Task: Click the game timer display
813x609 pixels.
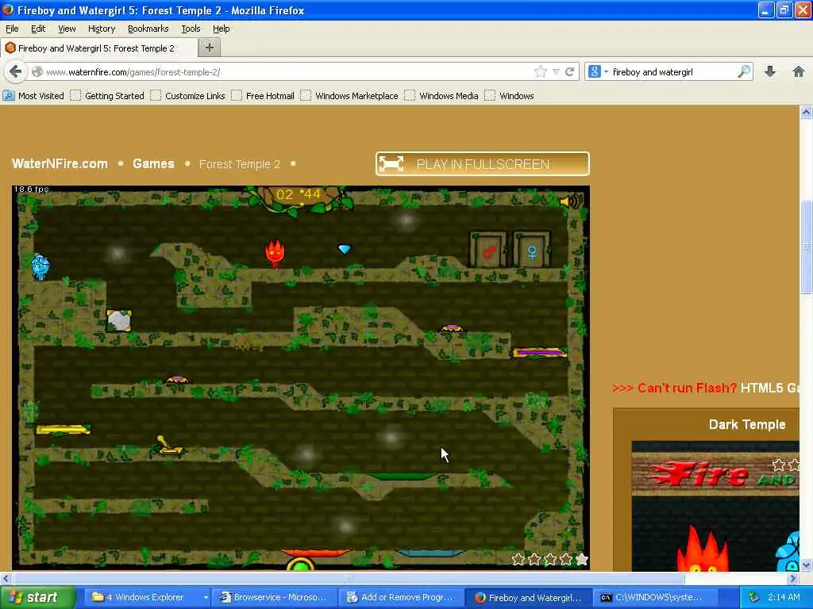Action: [x=299, y=195]
